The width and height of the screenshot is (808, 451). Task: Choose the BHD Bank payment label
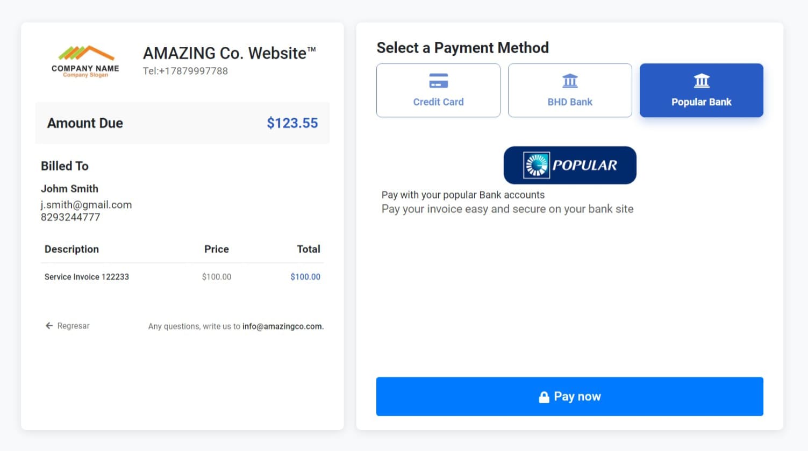(570, 102)
